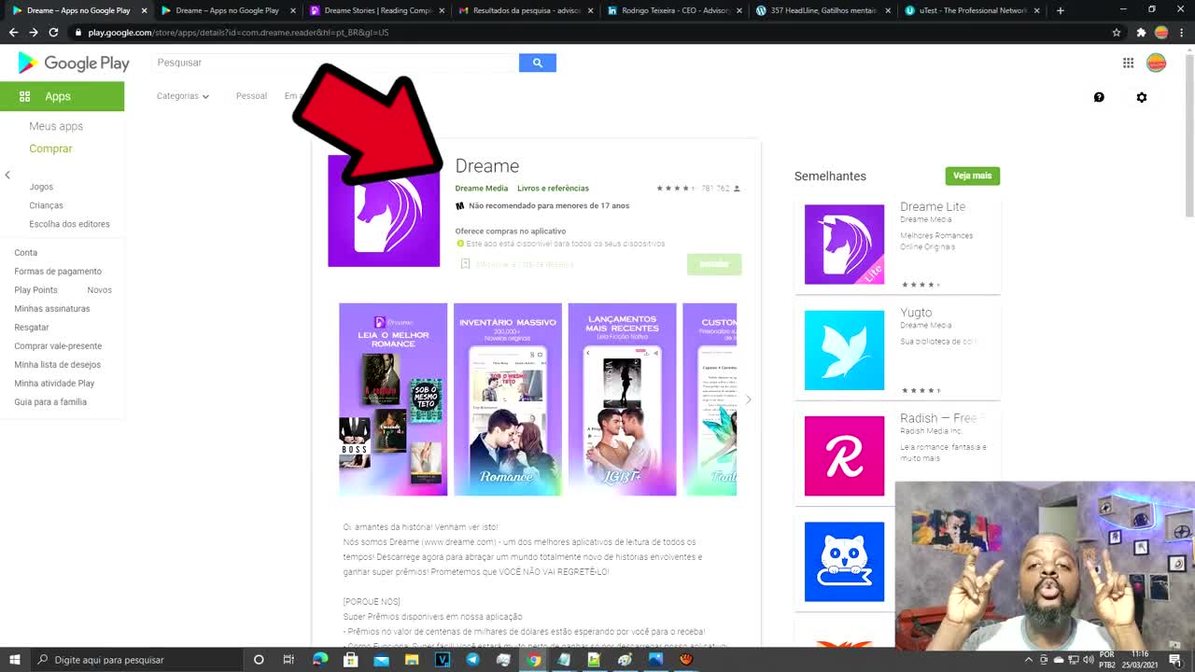Image resolution: width=1195 pixels, height=672 pixels.
Task: Click the blue cat app icon
Action: point(844,562)
